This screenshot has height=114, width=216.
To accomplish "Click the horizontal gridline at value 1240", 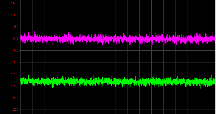I will coord(118,98).
